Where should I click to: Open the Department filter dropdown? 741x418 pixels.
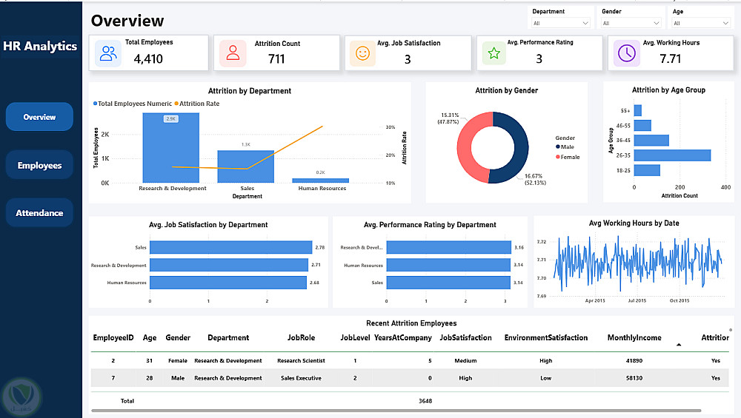(560, 23)
